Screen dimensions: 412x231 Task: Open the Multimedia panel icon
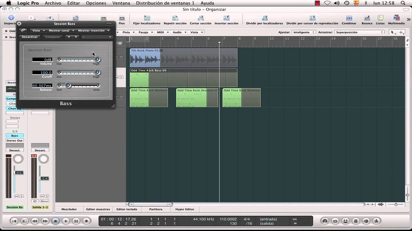click(x=396, y=18)
